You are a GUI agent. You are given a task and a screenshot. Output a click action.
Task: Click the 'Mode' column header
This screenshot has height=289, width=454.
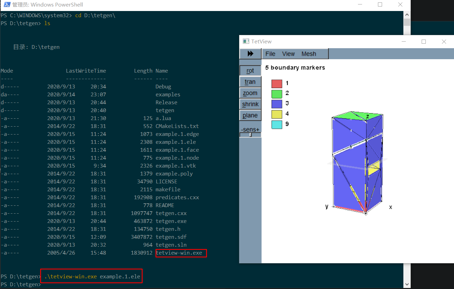(x=7, y=71)
